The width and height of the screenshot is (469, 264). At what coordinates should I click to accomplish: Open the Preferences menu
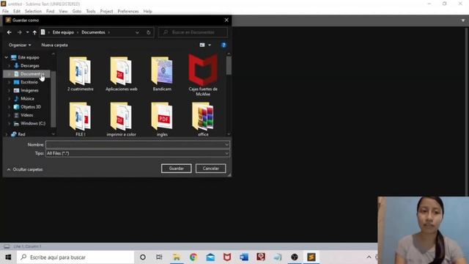(128, 12)
